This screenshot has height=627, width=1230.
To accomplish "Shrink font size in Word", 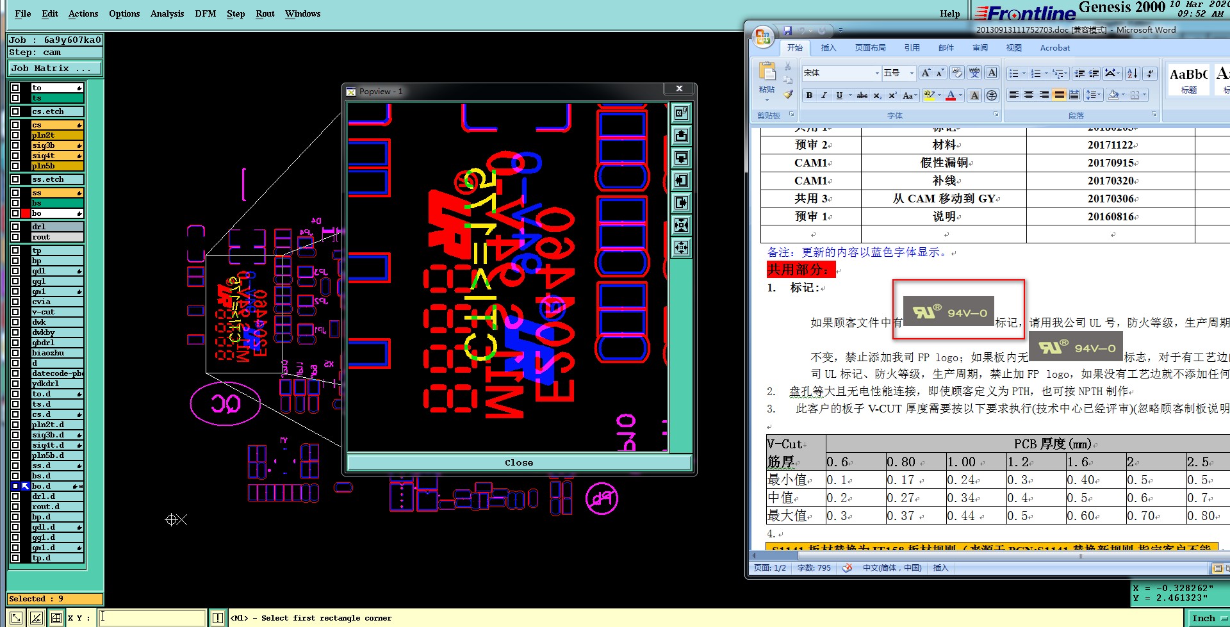I will point(940,73).
